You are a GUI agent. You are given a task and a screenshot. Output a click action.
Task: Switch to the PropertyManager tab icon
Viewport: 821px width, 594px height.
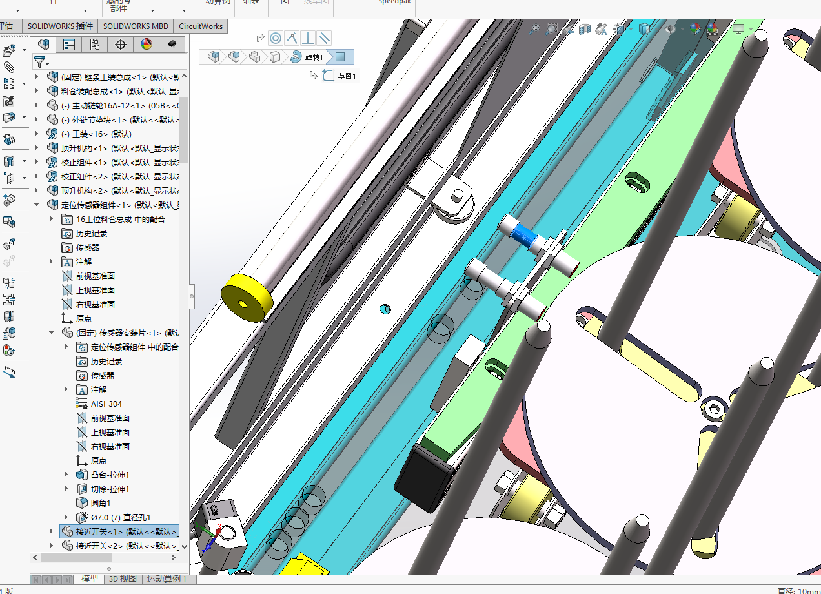[69, 44]
